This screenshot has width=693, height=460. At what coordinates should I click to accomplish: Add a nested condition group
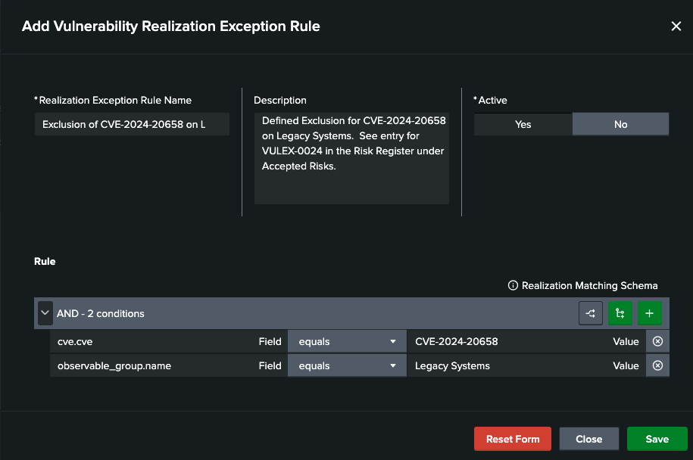pyautogui.click(x=620, y=312)
